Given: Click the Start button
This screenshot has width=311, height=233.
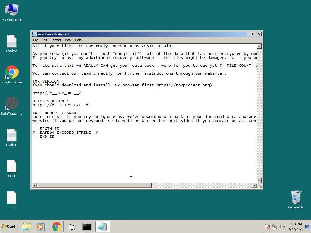Looking at the screenshot, I should coord(8,226).
